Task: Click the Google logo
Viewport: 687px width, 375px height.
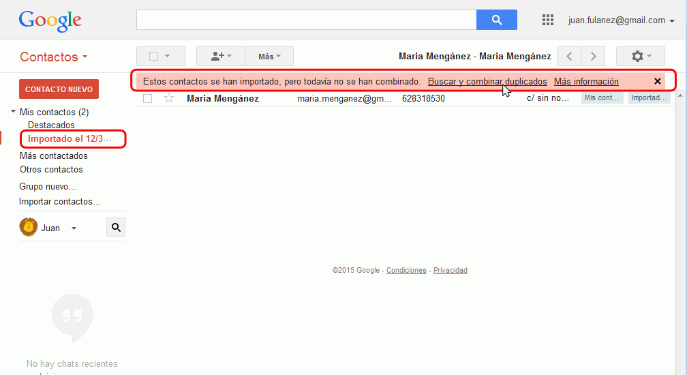Action: point(50,21)
